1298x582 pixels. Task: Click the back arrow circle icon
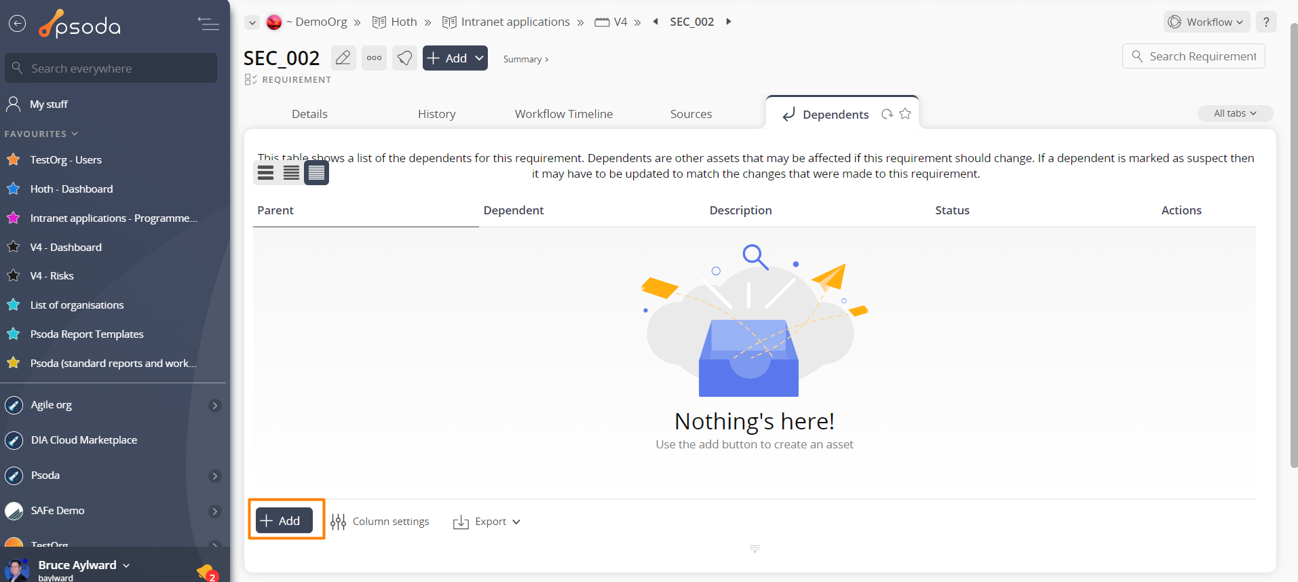(17, 24)
